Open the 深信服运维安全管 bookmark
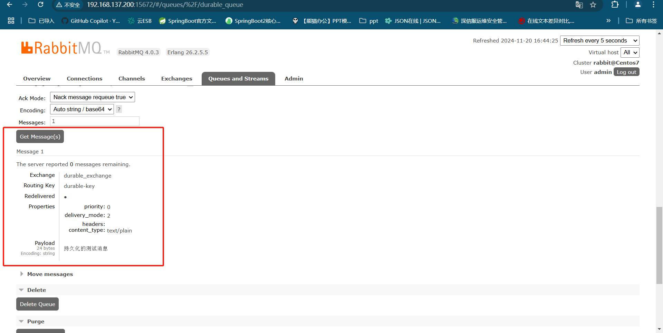This screenshot has width=663, height=333. point(479,21)
